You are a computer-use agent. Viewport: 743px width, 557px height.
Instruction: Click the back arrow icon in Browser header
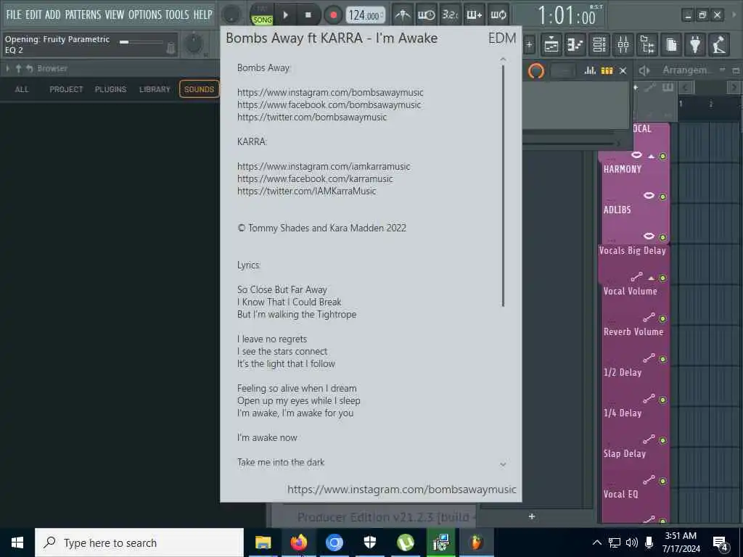pos(29,69)
